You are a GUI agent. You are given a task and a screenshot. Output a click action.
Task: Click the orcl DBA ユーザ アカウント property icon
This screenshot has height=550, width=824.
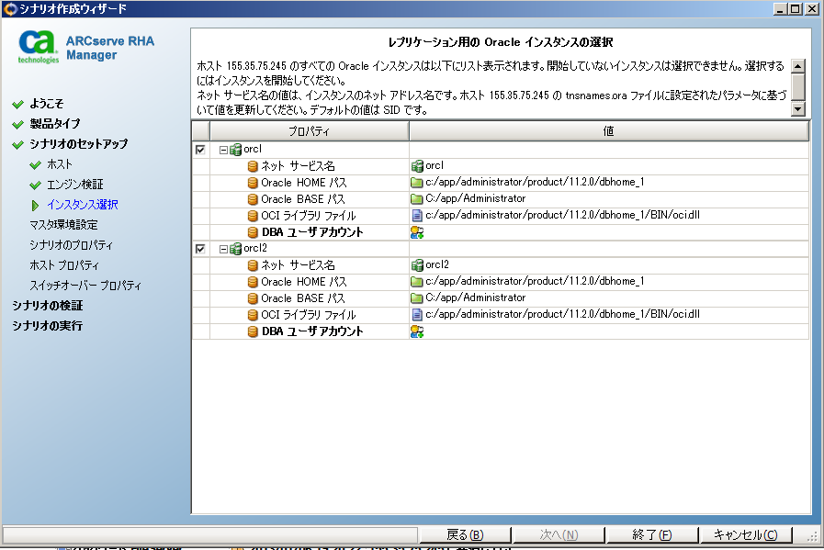[x=253, y=232]
